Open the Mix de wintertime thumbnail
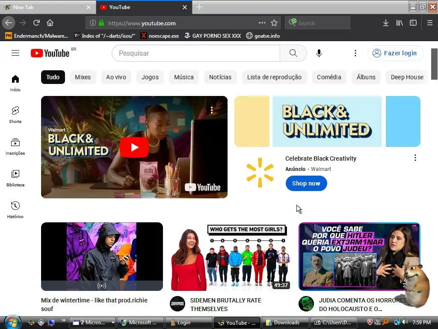 pyautogui.click(x=102, y=257)
